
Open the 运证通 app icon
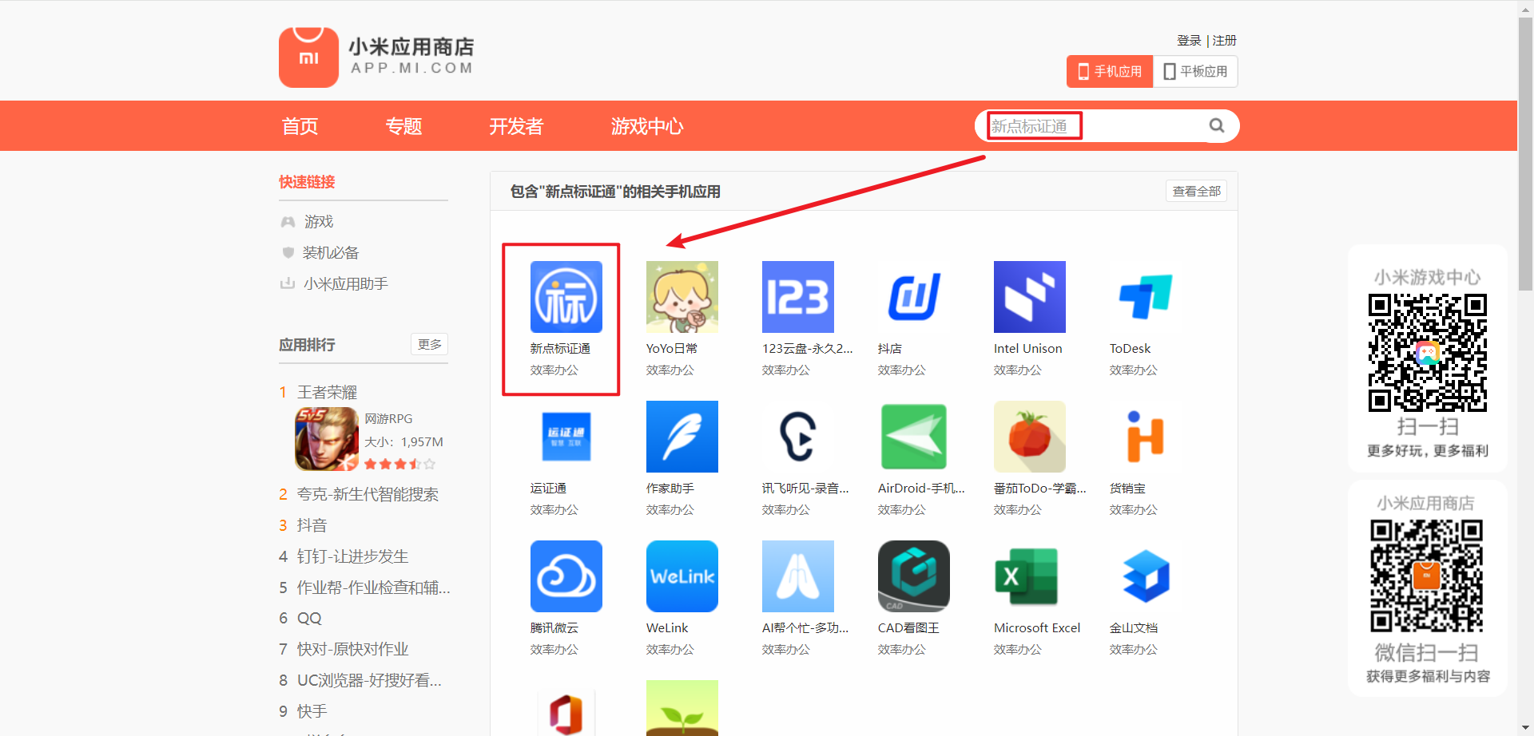tap(566, 437)
